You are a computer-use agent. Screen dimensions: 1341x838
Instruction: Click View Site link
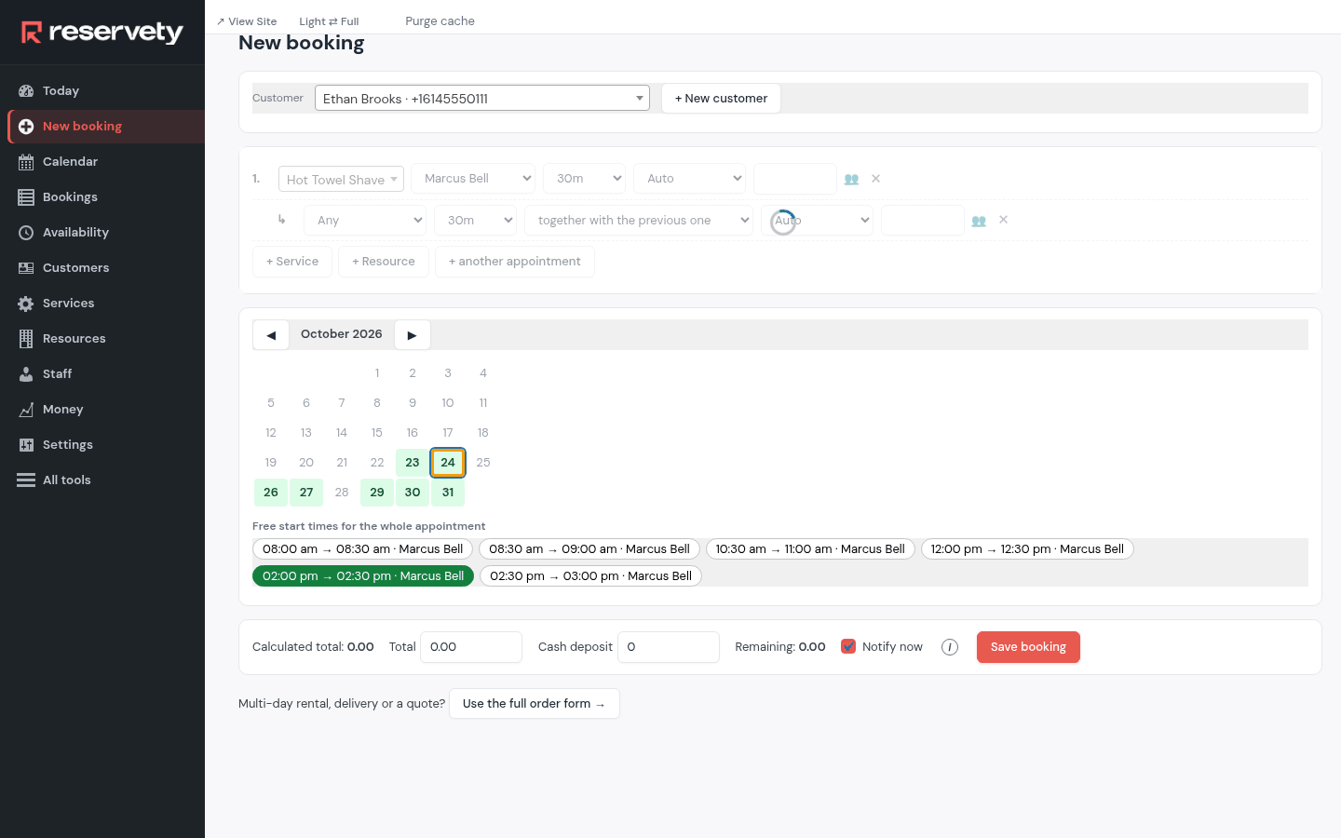[247, 21]
